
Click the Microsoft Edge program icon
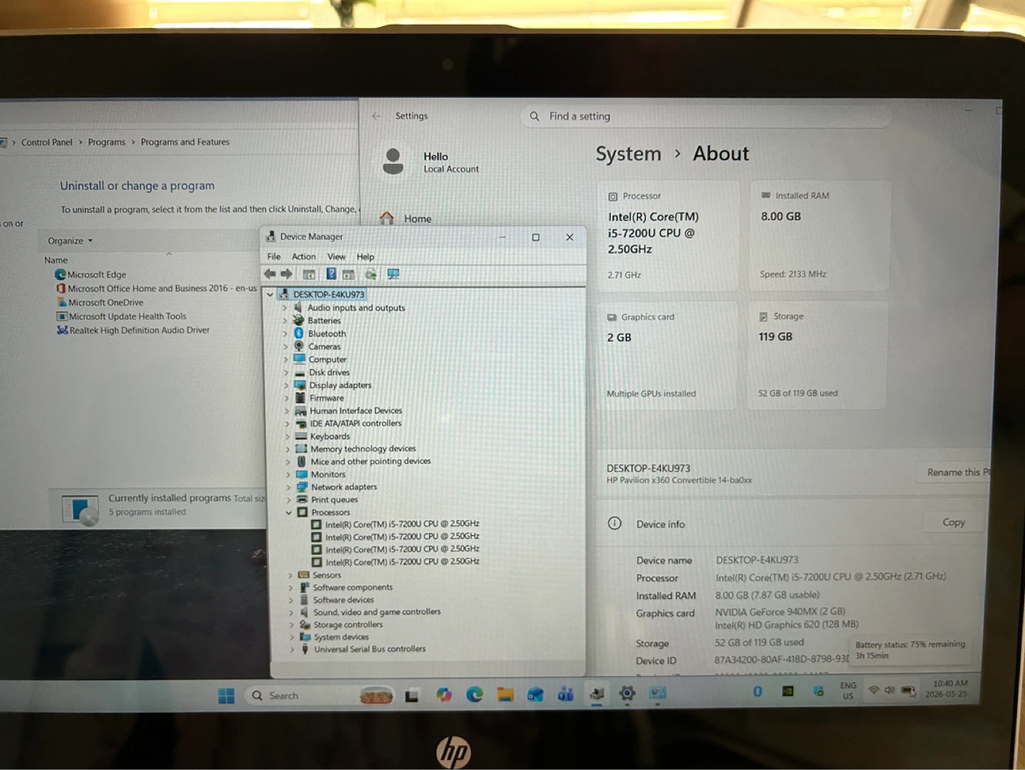click(x=61, y=274)
